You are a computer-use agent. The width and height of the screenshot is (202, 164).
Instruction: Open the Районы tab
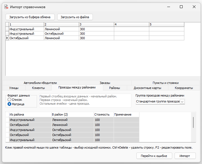(x=114, y=88)
